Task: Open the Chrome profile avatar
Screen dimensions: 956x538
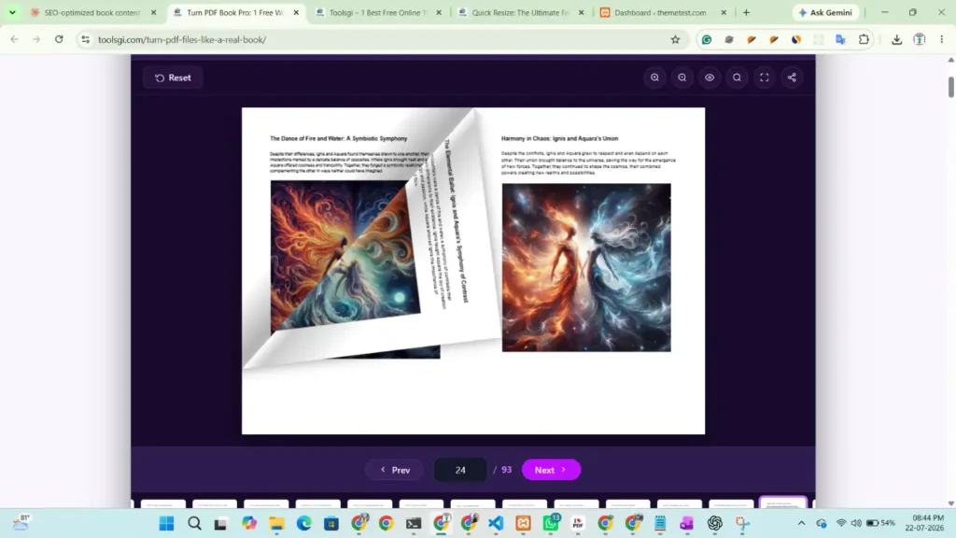Action: pos(919,39)
